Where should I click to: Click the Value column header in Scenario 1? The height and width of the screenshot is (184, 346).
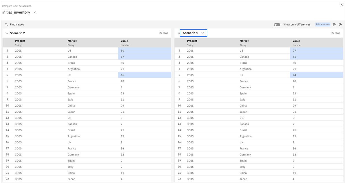pyautogui.click(x=296, y=41)
